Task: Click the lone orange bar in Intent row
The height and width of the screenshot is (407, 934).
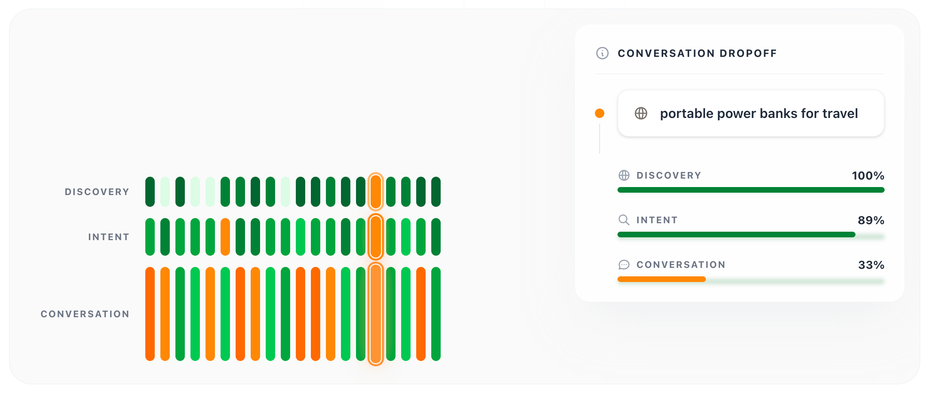Action: (225, 237)
